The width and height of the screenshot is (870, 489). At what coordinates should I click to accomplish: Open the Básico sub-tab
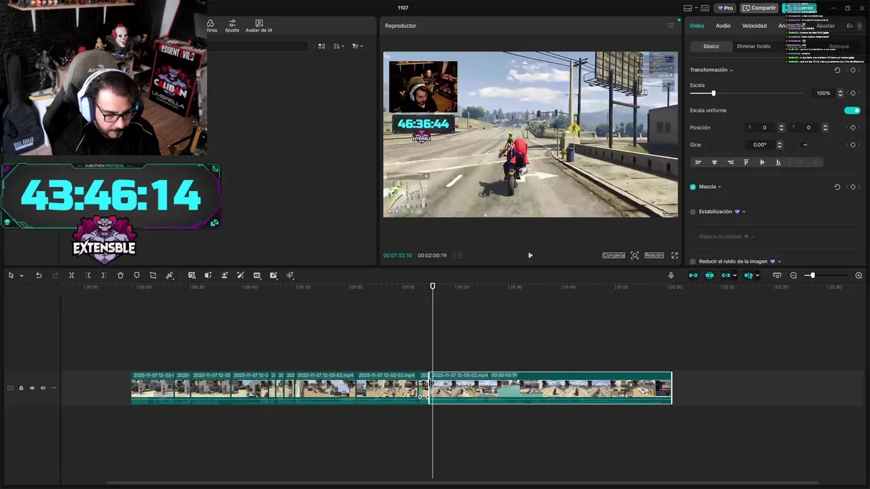tap(711, 46)
